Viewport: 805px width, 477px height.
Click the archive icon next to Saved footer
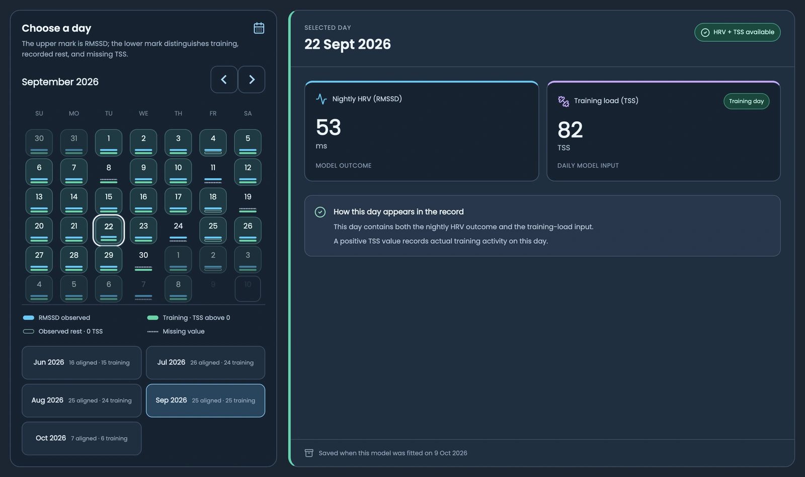click(309, 453)
